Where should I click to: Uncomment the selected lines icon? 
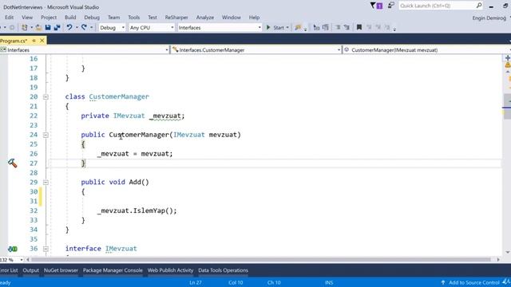tap(347, 28)
